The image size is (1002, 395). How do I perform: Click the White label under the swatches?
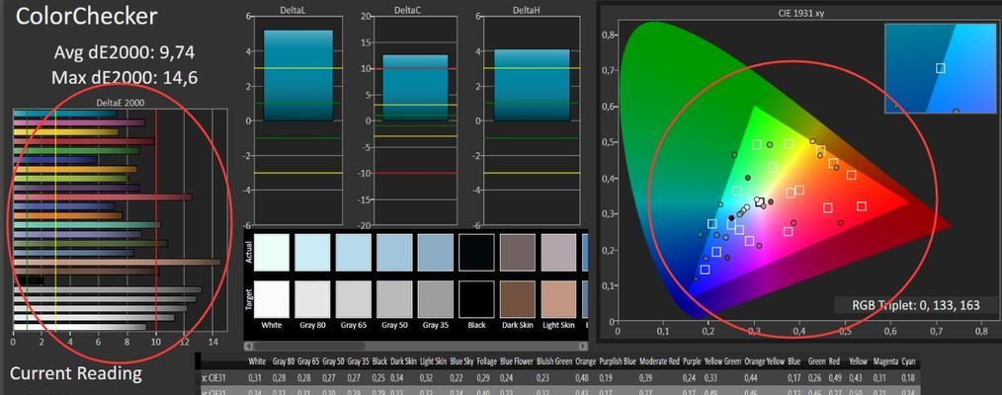(272, 325)
